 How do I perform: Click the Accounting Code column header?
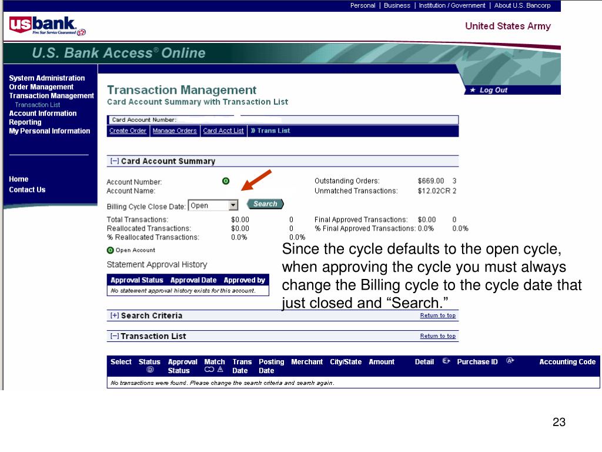click(x=567, y=362)
